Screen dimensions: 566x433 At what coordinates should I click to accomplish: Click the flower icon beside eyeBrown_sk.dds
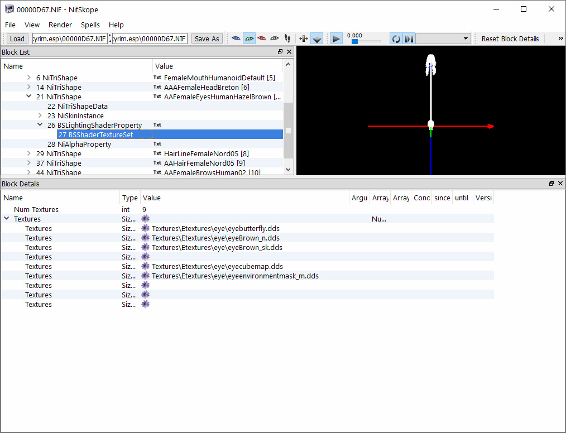tap(145, 247)
